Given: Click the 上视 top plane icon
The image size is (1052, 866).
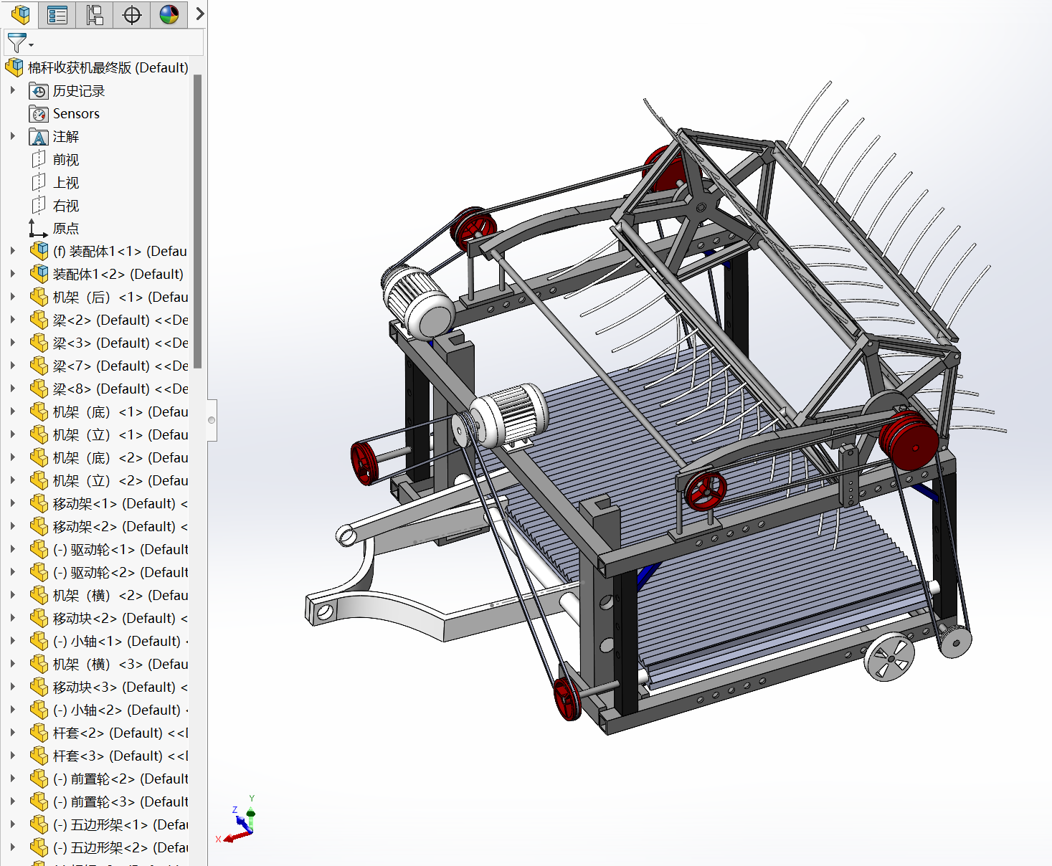Looking at the screenshot, I should 39,183.
